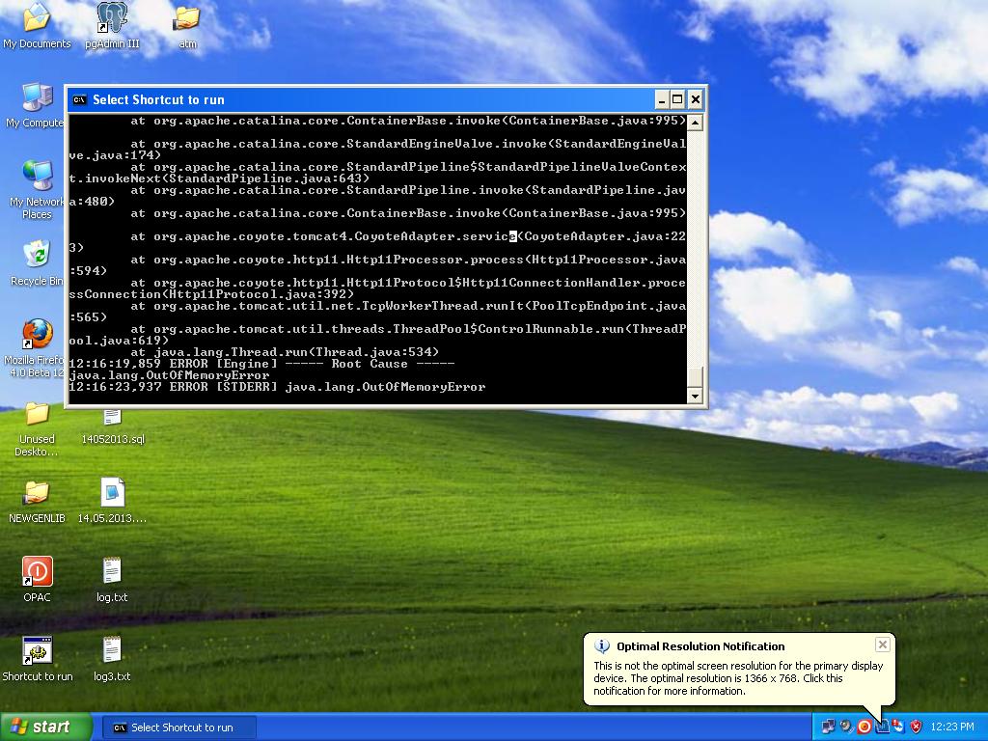Dismiss the Optimal Resolution Notification balloon
This screenshot has width=988, height=741.
click(x=882, y=645)
